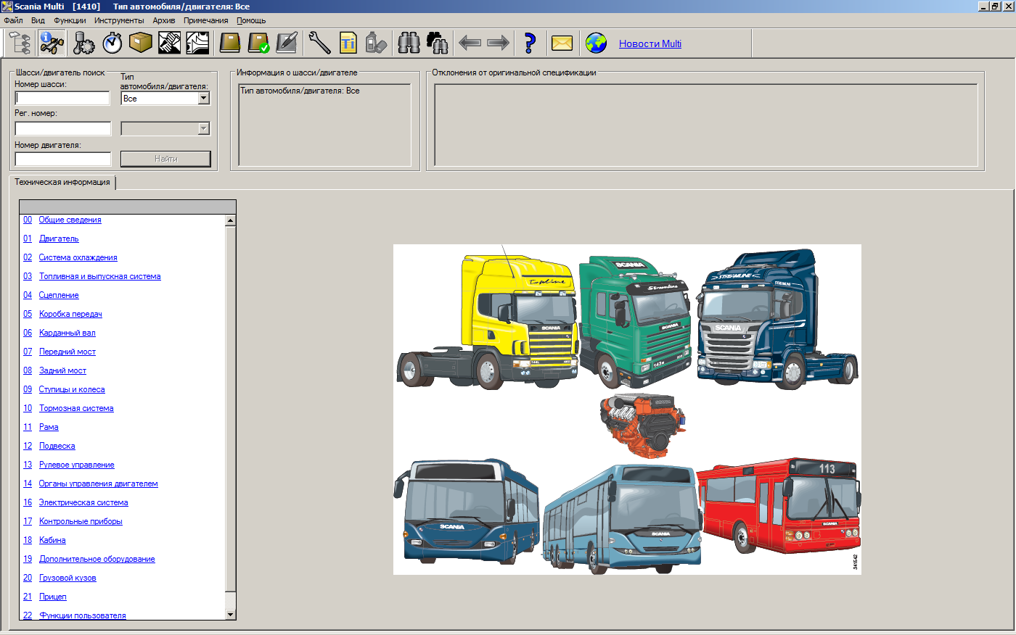Open the 'Контрольные приборы' link
This screenshot has height=635, width=1016.
tap(81, 521)
